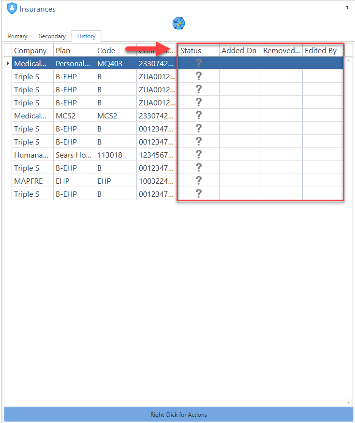
Task: Click the scrollbar up arrow
Action: (x=348, y=61)
